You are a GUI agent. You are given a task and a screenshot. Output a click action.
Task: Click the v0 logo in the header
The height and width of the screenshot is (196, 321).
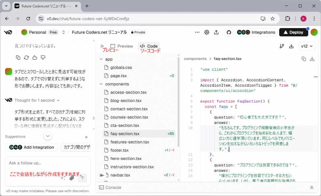(8, 32)
